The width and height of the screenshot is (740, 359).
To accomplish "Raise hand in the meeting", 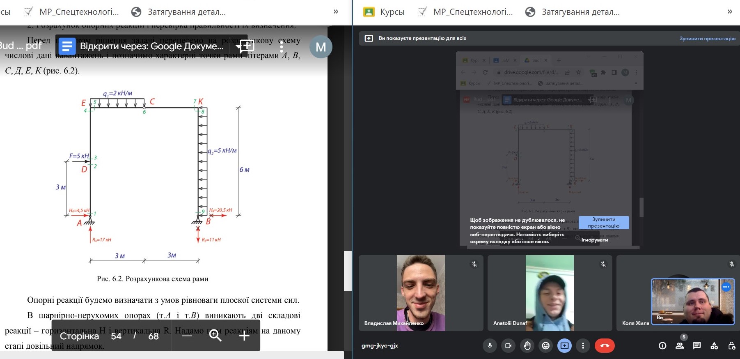I will pyautogui.click(x=527, y=346).
